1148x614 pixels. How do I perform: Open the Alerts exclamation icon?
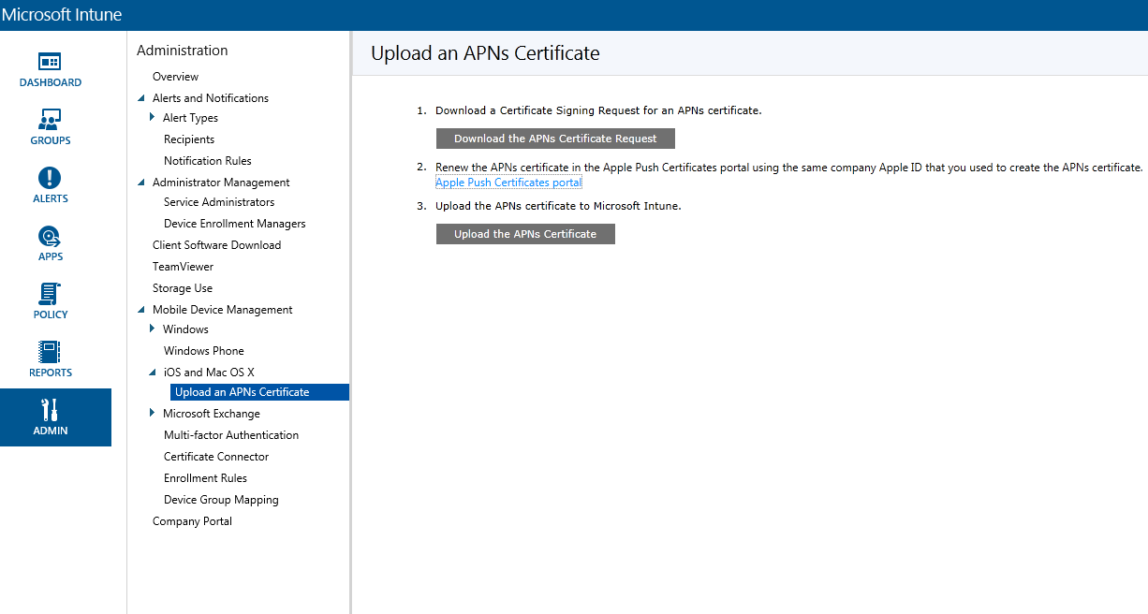50,178
